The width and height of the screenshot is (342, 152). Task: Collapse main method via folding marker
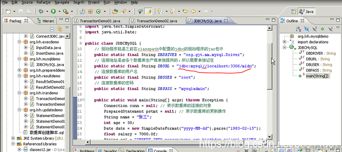pyautogui.click(x=83, y=100)
